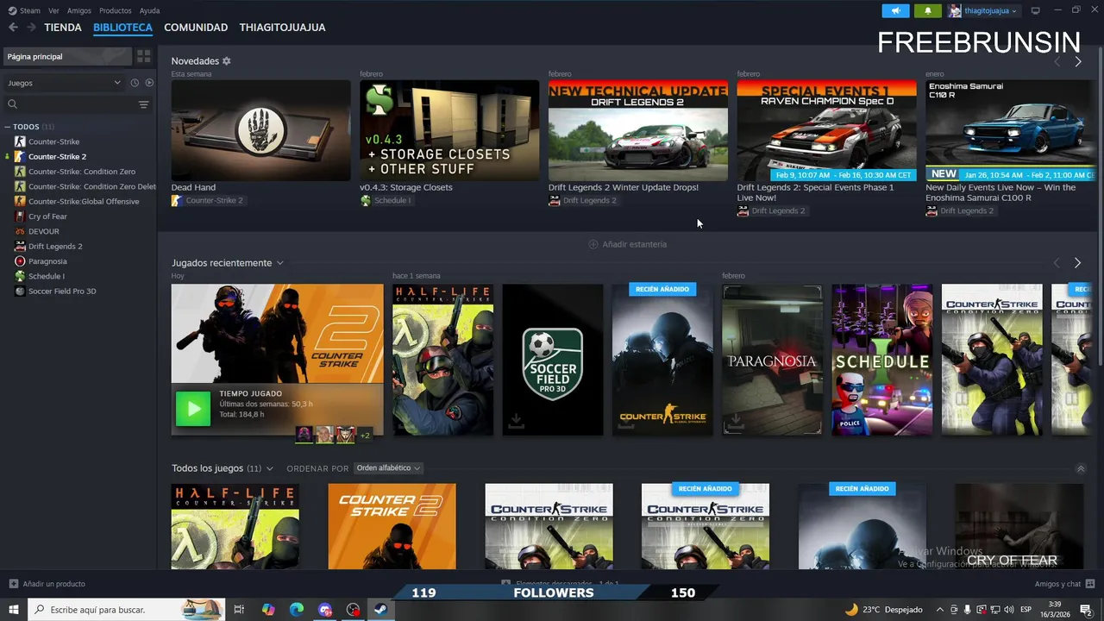Open Task View on the taskbar
Viewport: 1104px width, 621px height.
pos(240,610)
